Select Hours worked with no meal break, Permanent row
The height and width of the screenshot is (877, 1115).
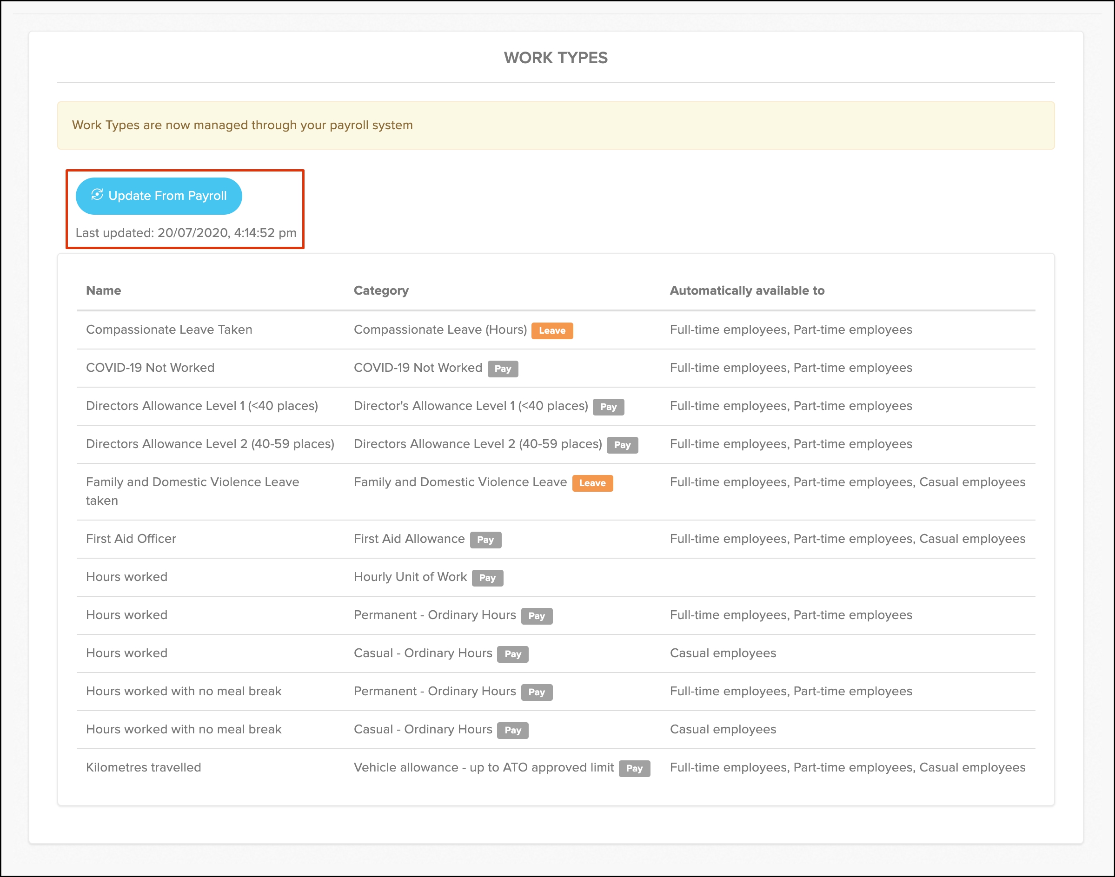tap(184, 691)
